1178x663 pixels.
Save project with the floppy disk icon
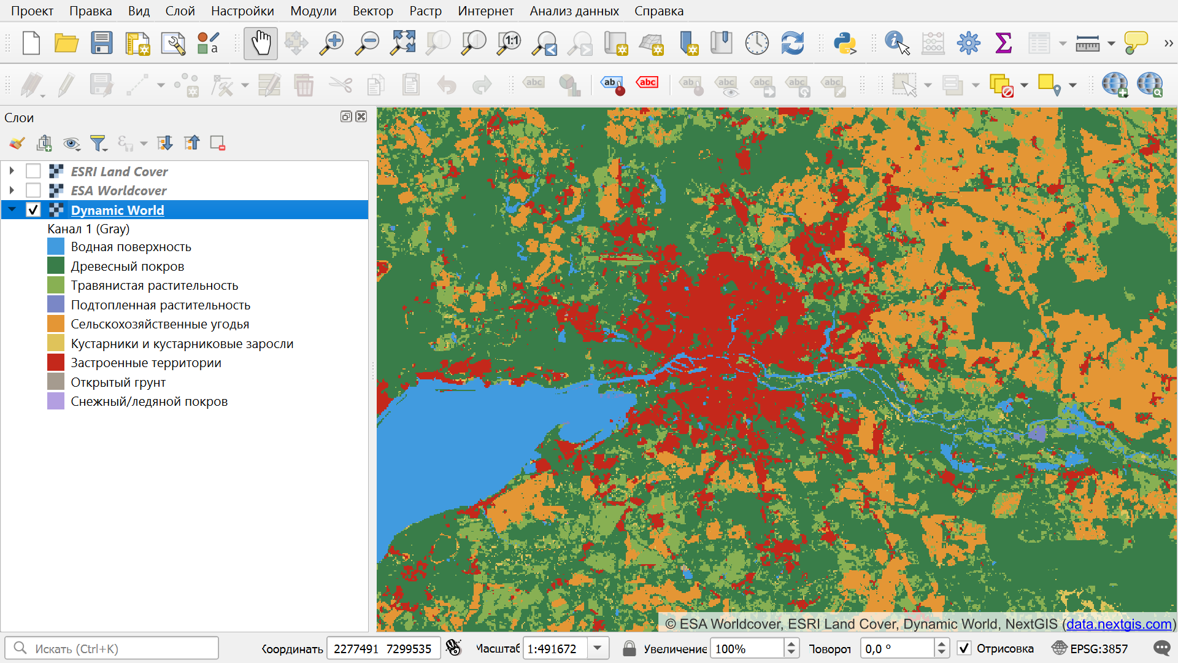[x=102, y=44]
